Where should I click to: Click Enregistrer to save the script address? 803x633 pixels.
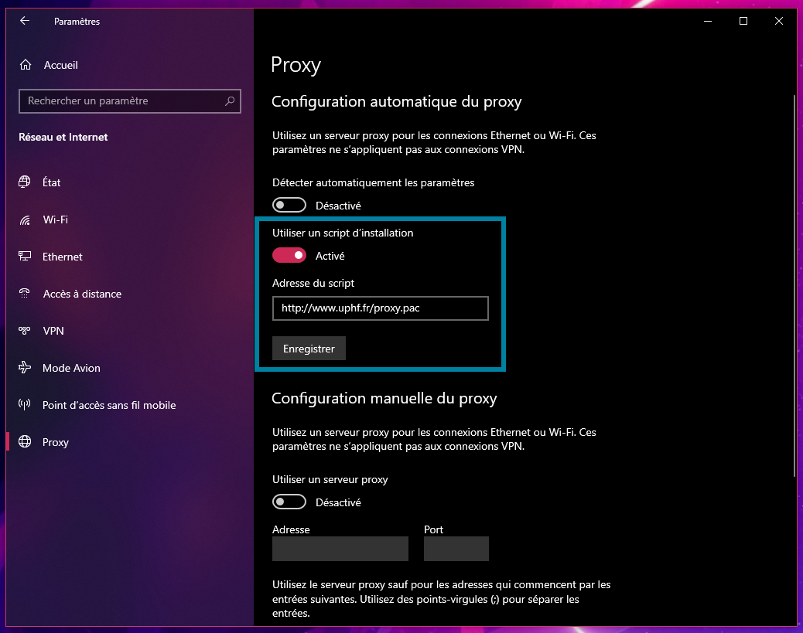pyautogui.click(x=309, y=348)
